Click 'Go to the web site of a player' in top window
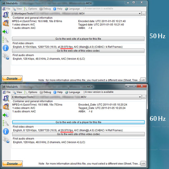The image size is (169, 169). [78, 39]
